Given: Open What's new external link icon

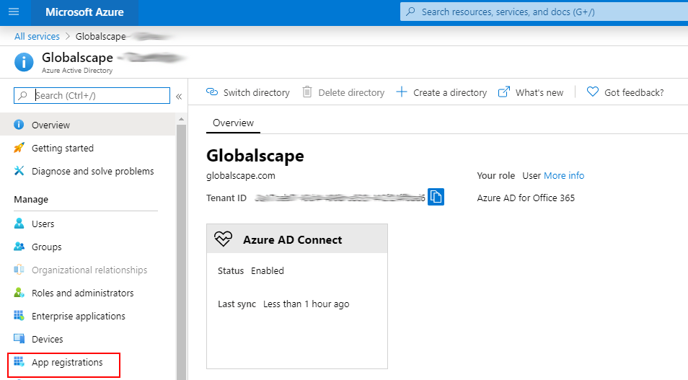Looking at the screenshot, I should point(504,92).
